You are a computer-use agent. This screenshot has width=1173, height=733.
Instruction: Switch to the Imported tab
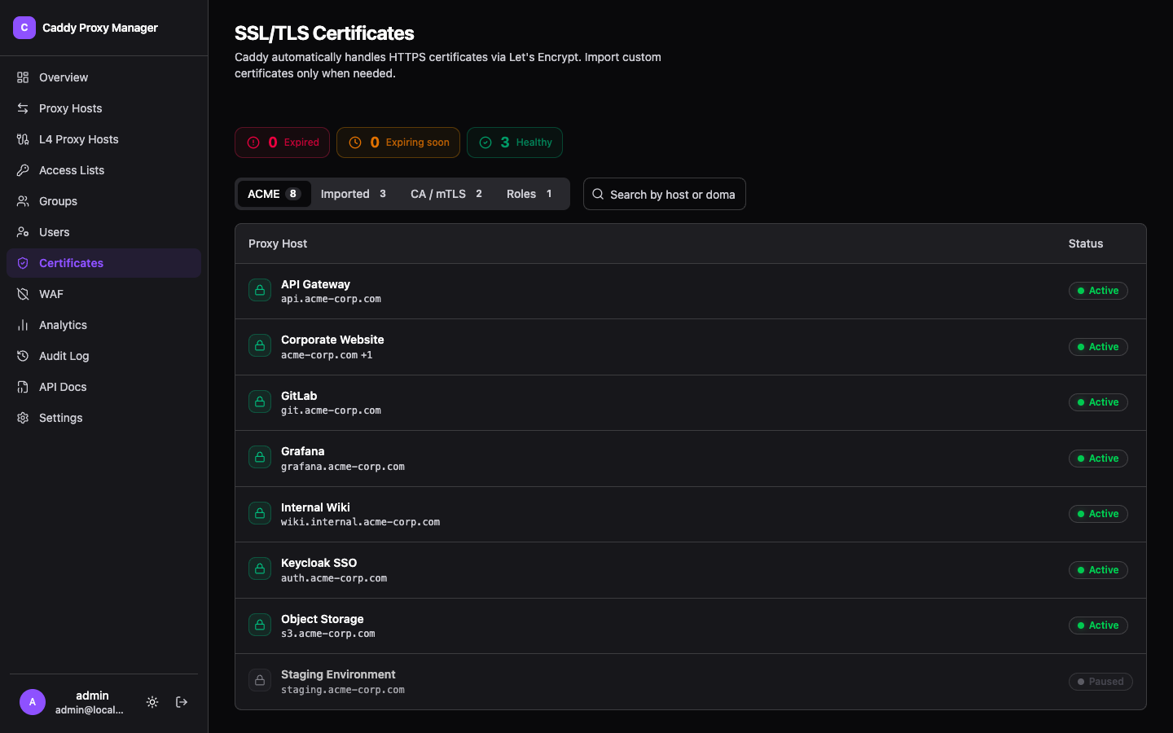click(x=354, y=194)
